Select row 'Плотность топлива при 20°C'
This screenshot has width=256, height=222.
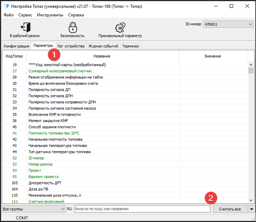tap(125, 133)
